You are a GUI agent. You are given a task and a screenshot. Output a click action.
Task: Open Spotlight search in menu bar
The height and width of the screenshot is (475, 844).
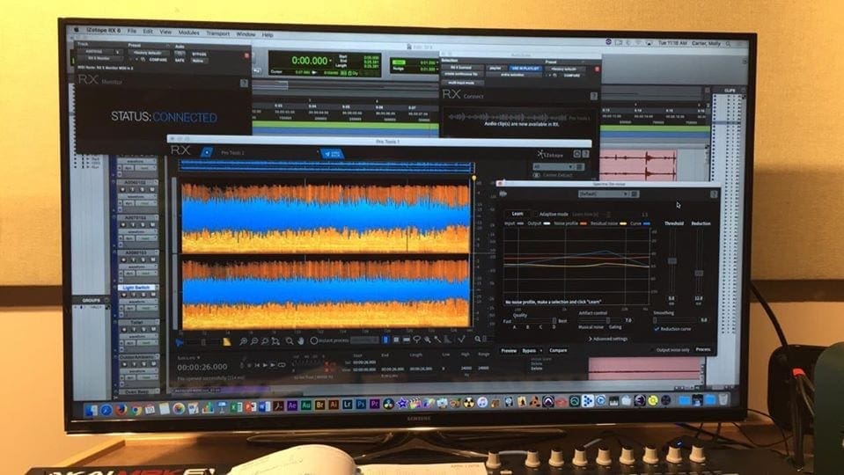[729, 44]
